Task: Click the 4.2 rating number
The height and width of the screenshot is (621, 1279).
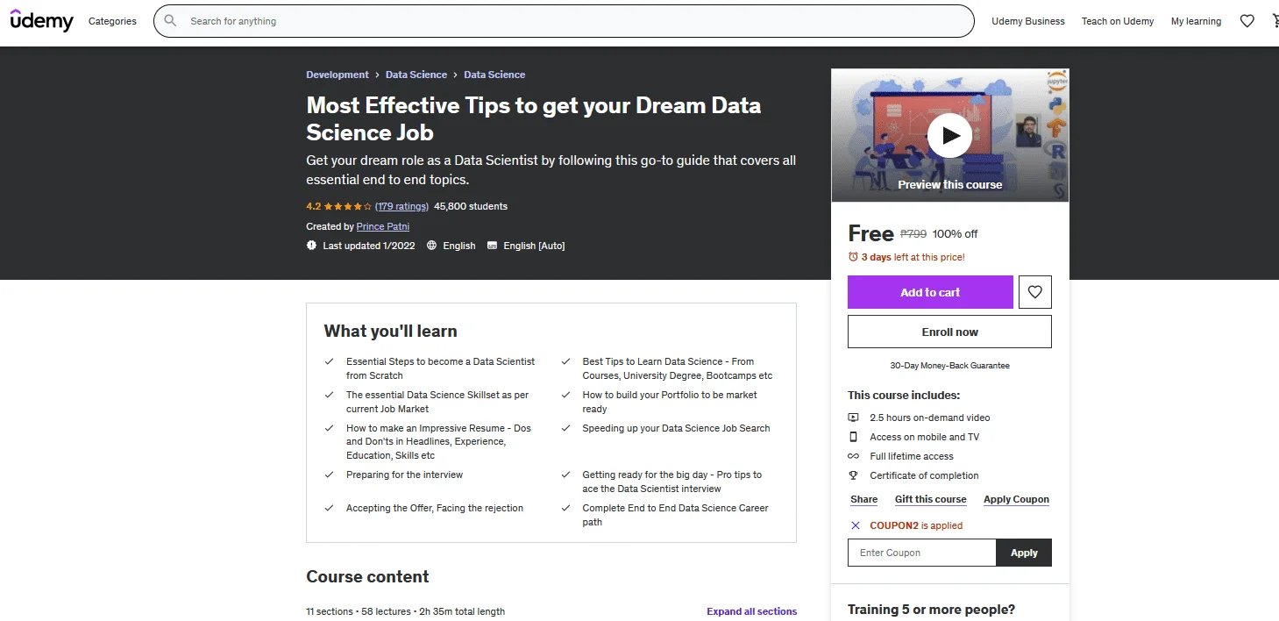Action: pyautogui.click(x=313, y=206)
